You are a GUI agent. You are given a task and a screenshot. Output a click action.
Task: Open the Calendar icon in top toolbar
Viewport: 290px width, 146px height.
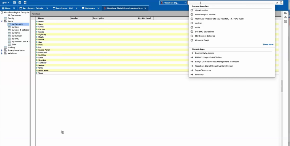tap(20, 3)
